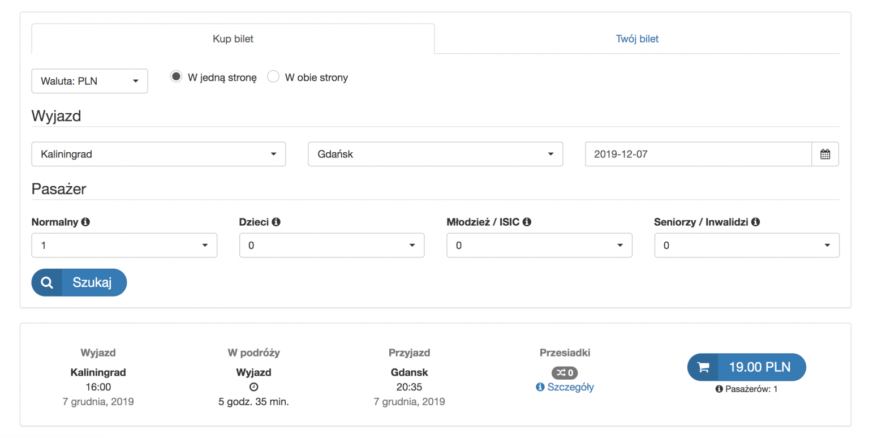The image size is (869, 438).
Task: Click info icon next to Seniorzy / Inwalidzi
Action: click(755, 222)
